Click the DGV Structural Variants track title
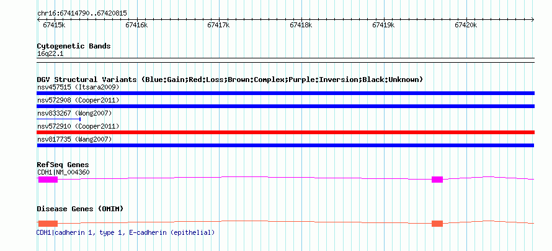The height and width of the screenshot is (251, 552). click(229, 80)
